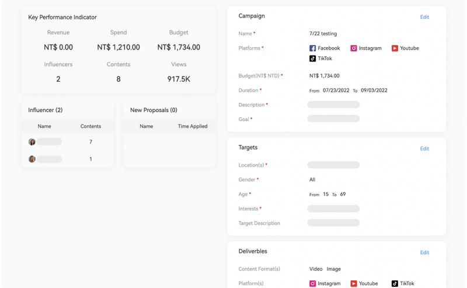Click the TikTok icon in Deliverbles platforms
467x288 pixels.
395,283
